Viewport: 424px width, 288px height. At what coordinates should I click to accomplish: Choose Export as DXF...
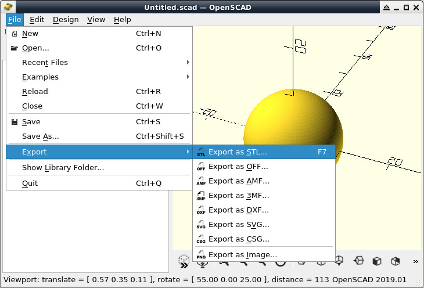[x=264, y=210]
